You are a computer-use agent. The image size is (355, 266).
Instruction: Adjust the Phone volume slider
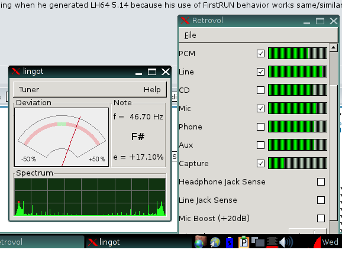coord(298,126)
